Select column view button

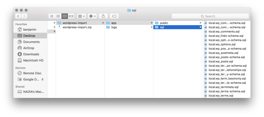[x=64, y=16]
